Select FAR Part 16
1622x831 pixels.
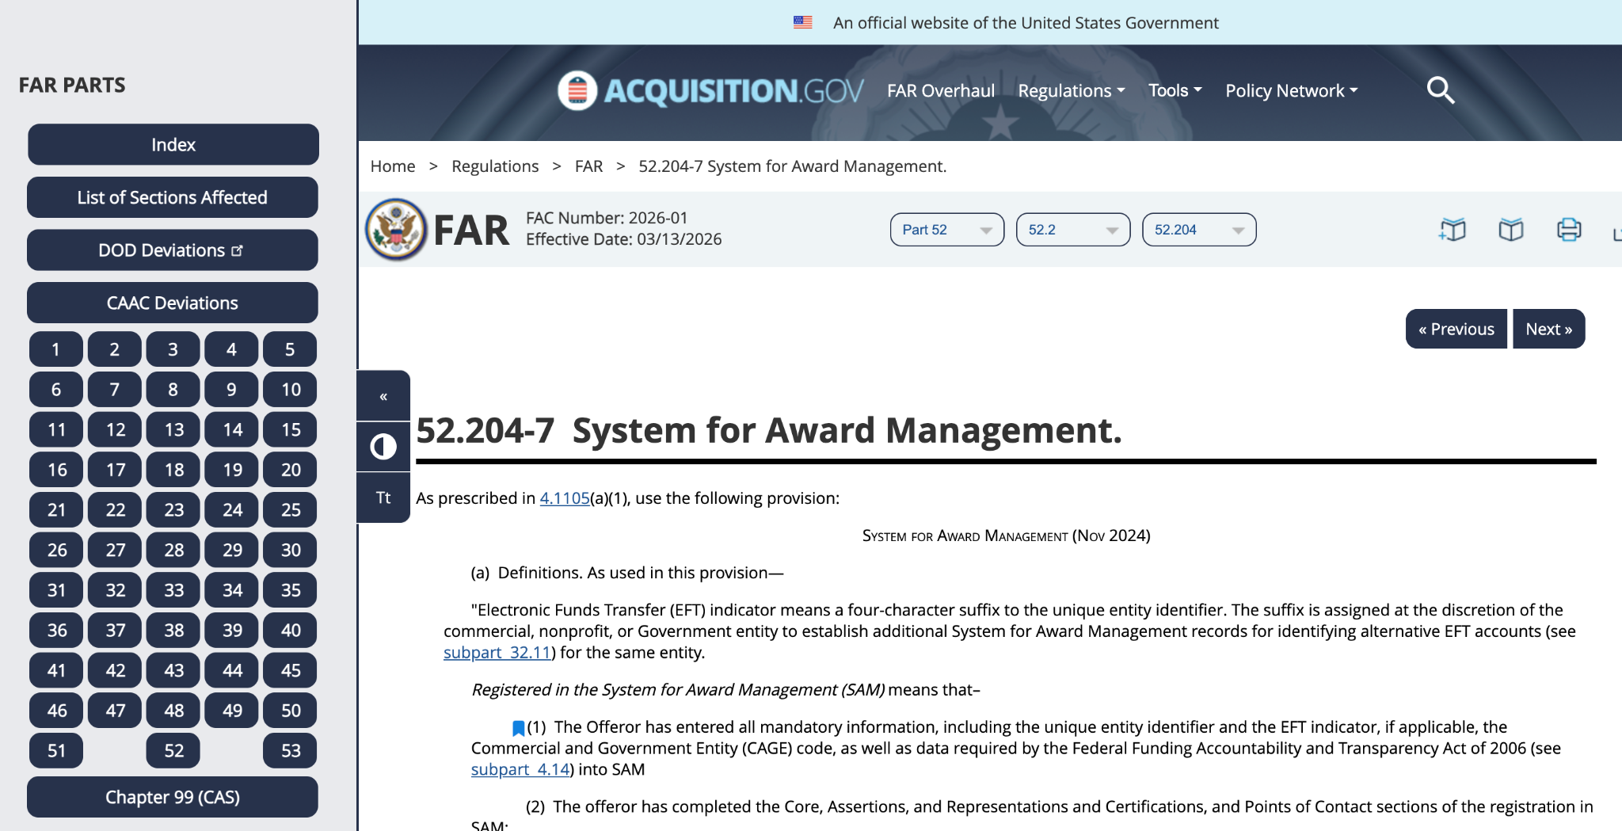pyautogui.click(x=56, y=470)
